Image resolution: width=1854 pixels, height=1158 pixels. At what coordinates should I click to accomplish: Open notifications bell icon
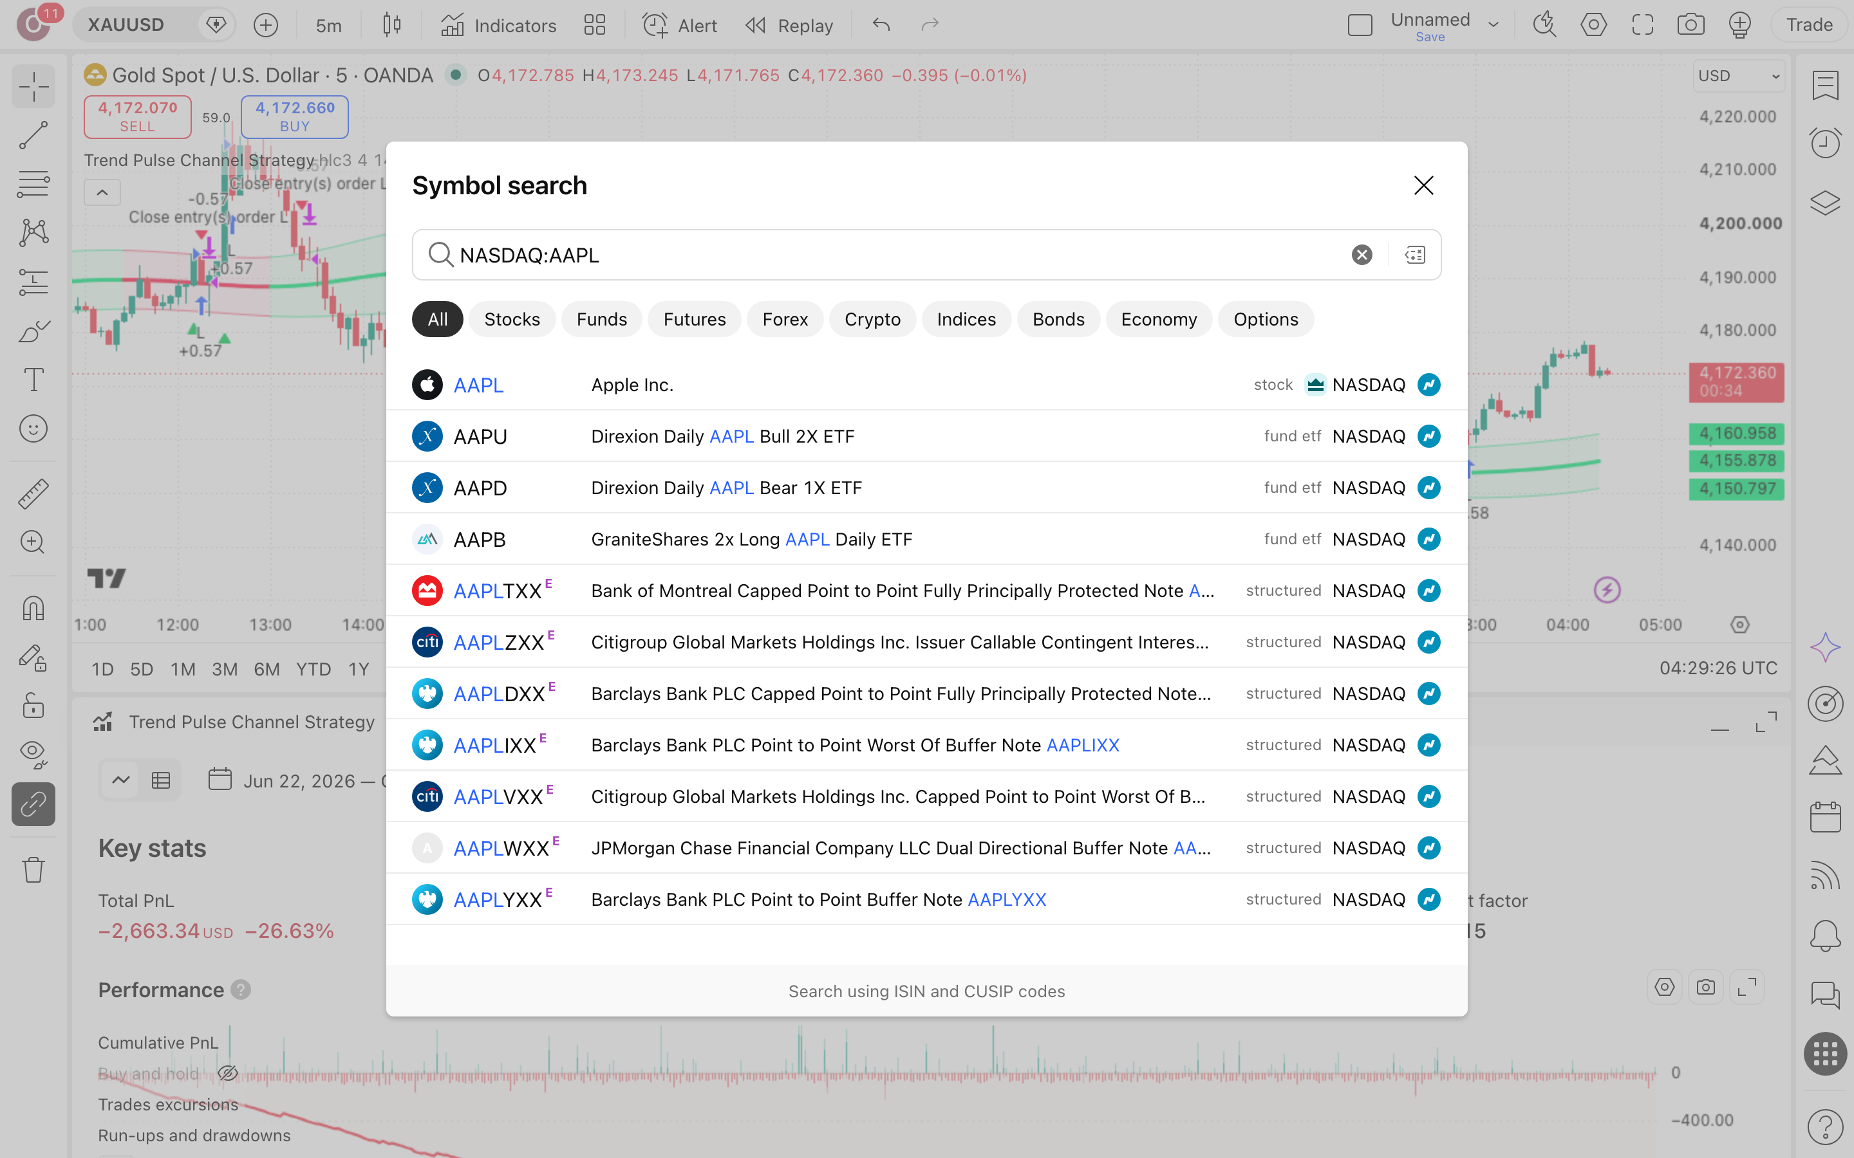1825,936
